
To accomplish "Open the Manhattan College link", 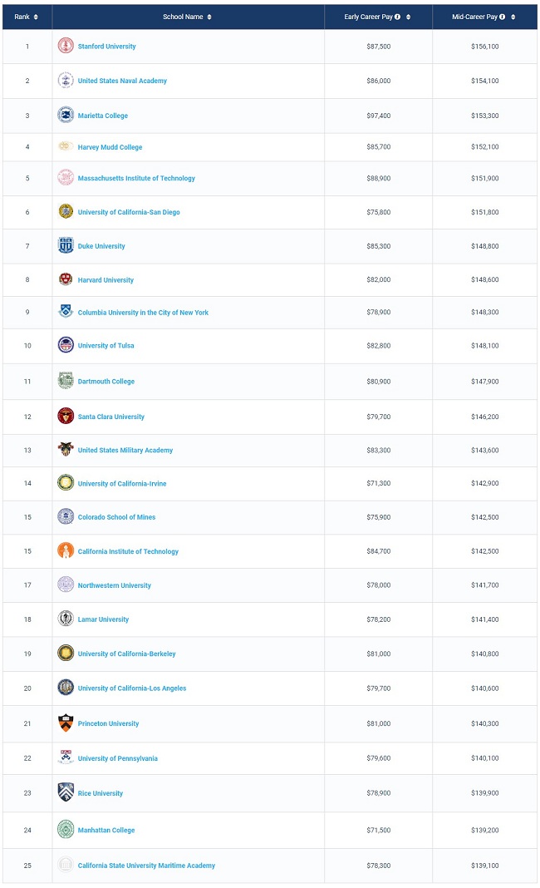I will (x=106, y=831).
